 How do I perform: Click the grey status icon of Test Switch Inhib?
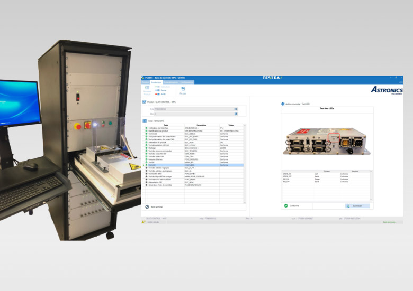tap(147, 174)
